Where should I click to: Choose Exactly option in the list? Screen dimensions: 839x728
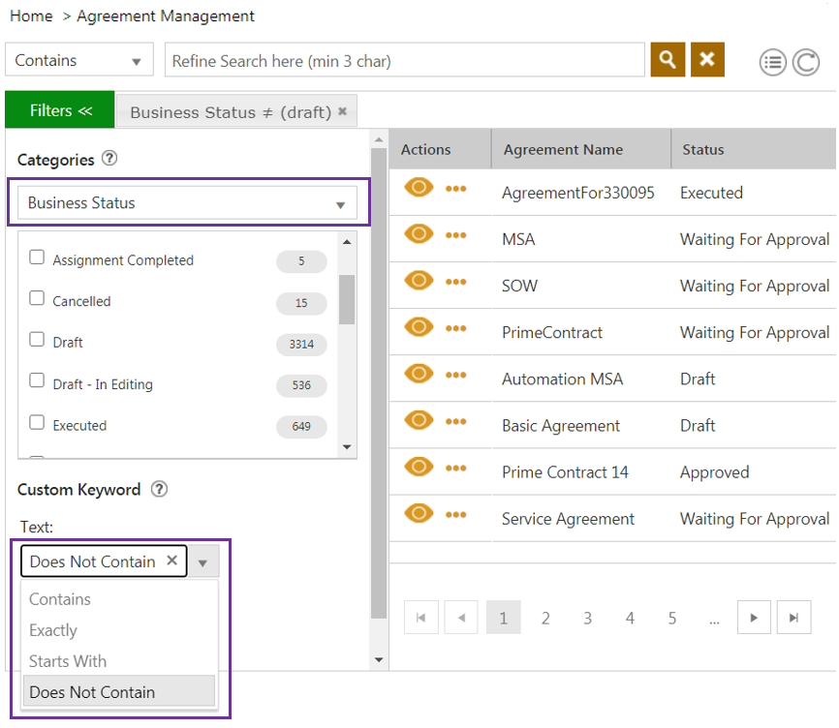pyautogui.click(x=53, y=630)
